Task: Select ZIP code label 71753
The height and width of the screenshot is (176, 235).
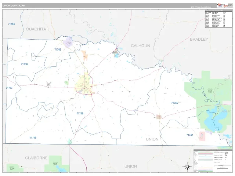Action: click(9, 88)
